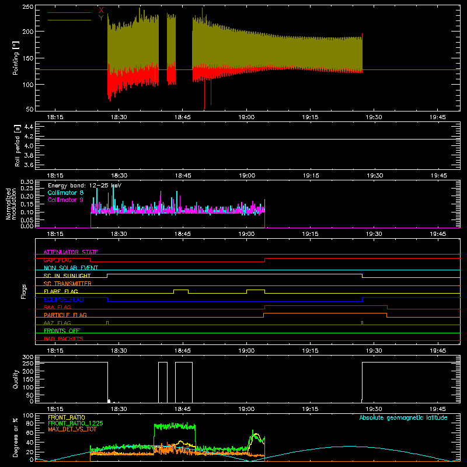This screenshot has height=467, width=467.
Task: Click the 4.0 tick on Roll period axis
Action: click(29, 146)
